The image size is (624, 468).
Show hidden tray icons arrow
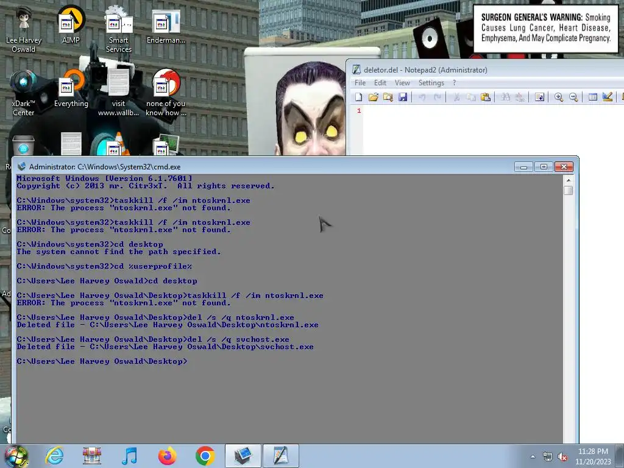(x=533, y=456)
